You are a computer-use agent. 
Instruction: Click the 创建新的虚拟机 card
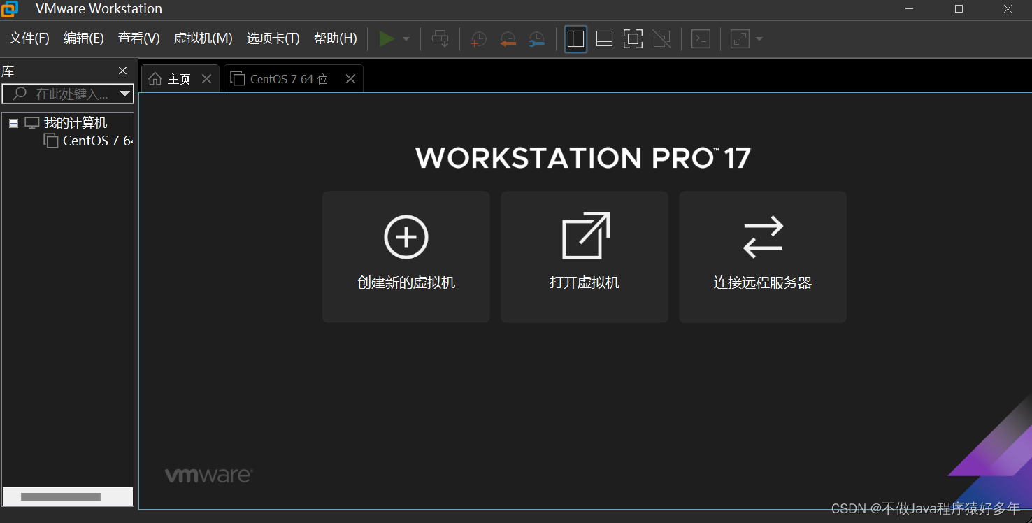[x=406, y=257]
